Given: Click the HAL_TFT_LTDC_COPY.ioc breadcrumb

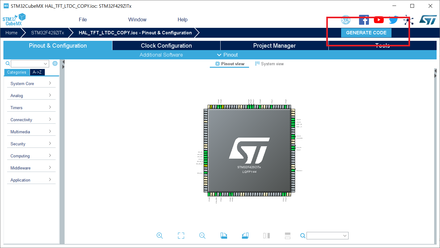Looking at the screenshot, I should pos(135,32).
